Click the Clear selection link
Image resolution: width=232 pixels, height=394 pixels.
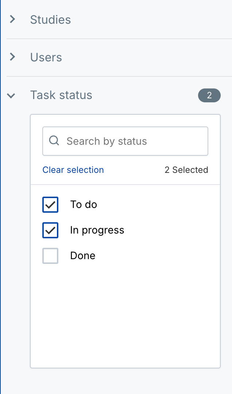pyautogui.click(x=73, y=170)
